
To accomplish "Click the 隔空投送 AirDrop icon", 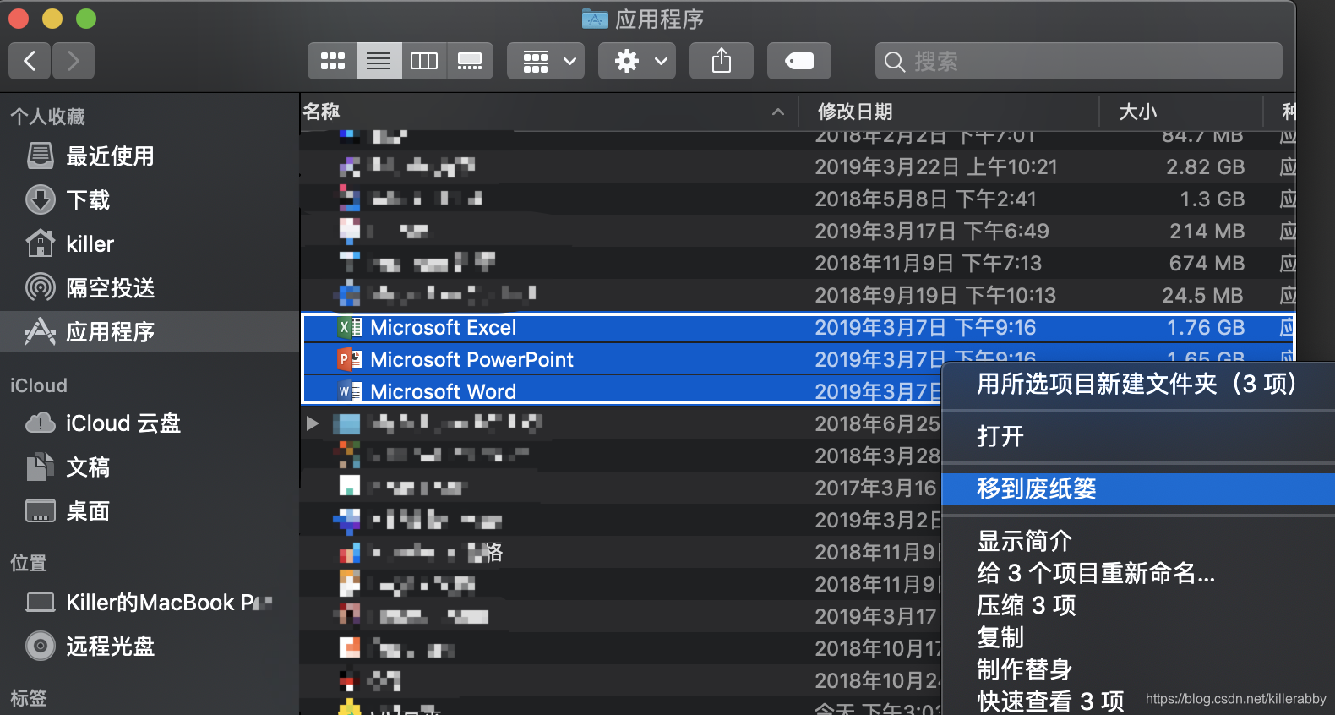I will (41, 287).
